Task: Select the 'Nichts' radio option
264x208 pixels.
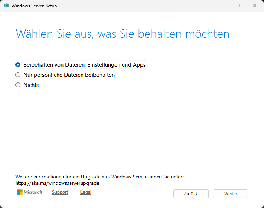Action: [x=18, y=85]
